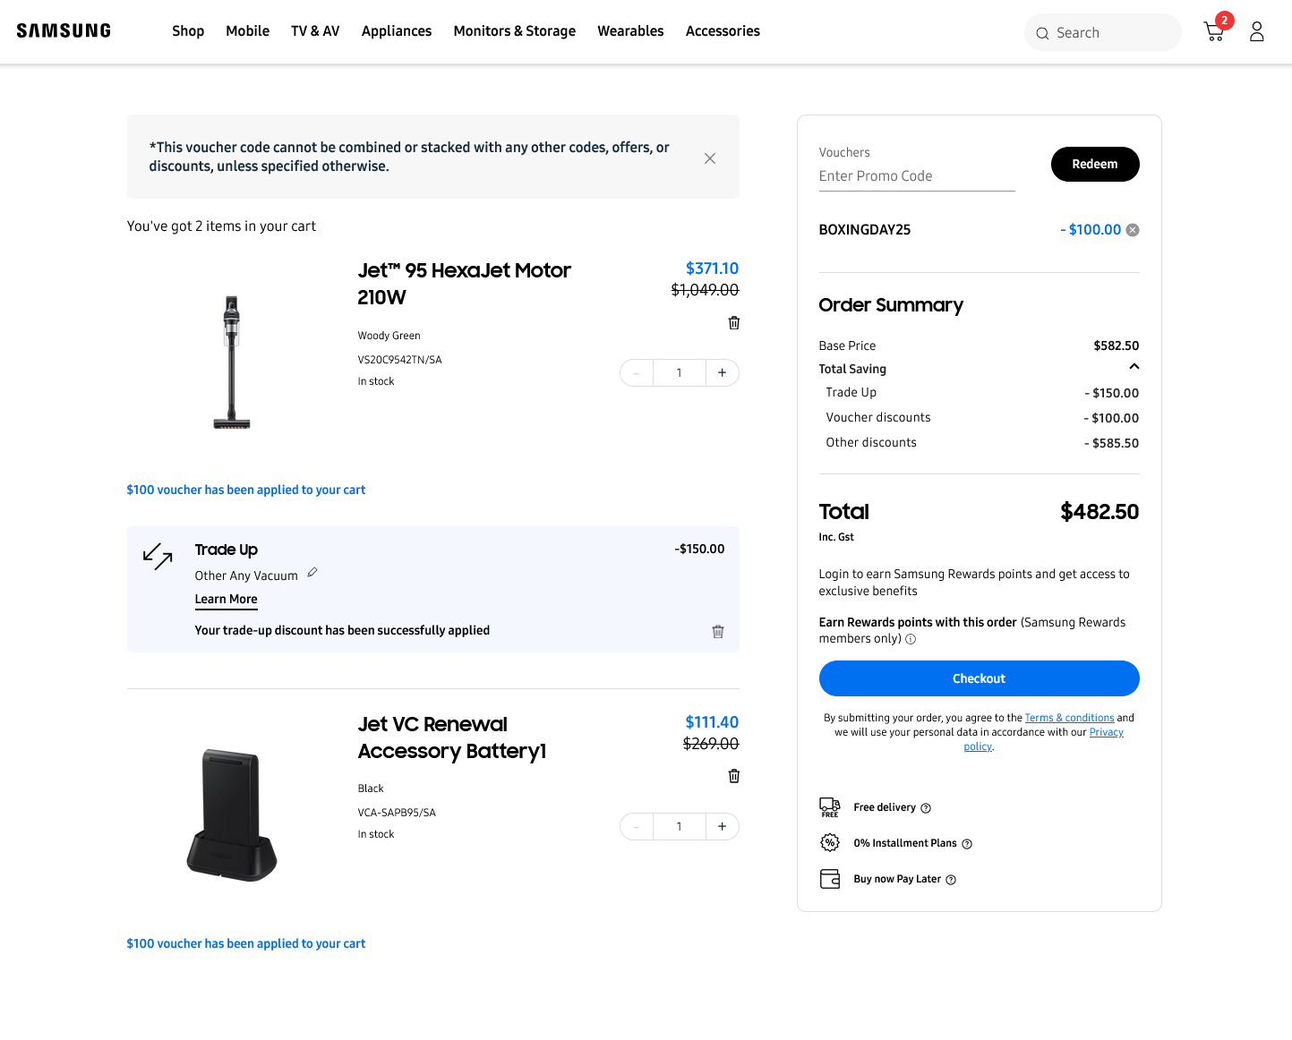
Task: Collapse the Total Saving breakdown
Action: coord(1134,367)
